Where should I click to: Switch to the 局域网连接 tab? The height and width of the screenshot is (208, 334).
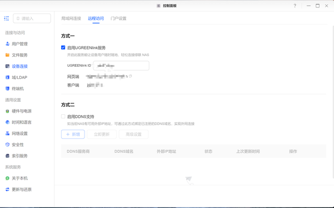click(x=71, y=18)
